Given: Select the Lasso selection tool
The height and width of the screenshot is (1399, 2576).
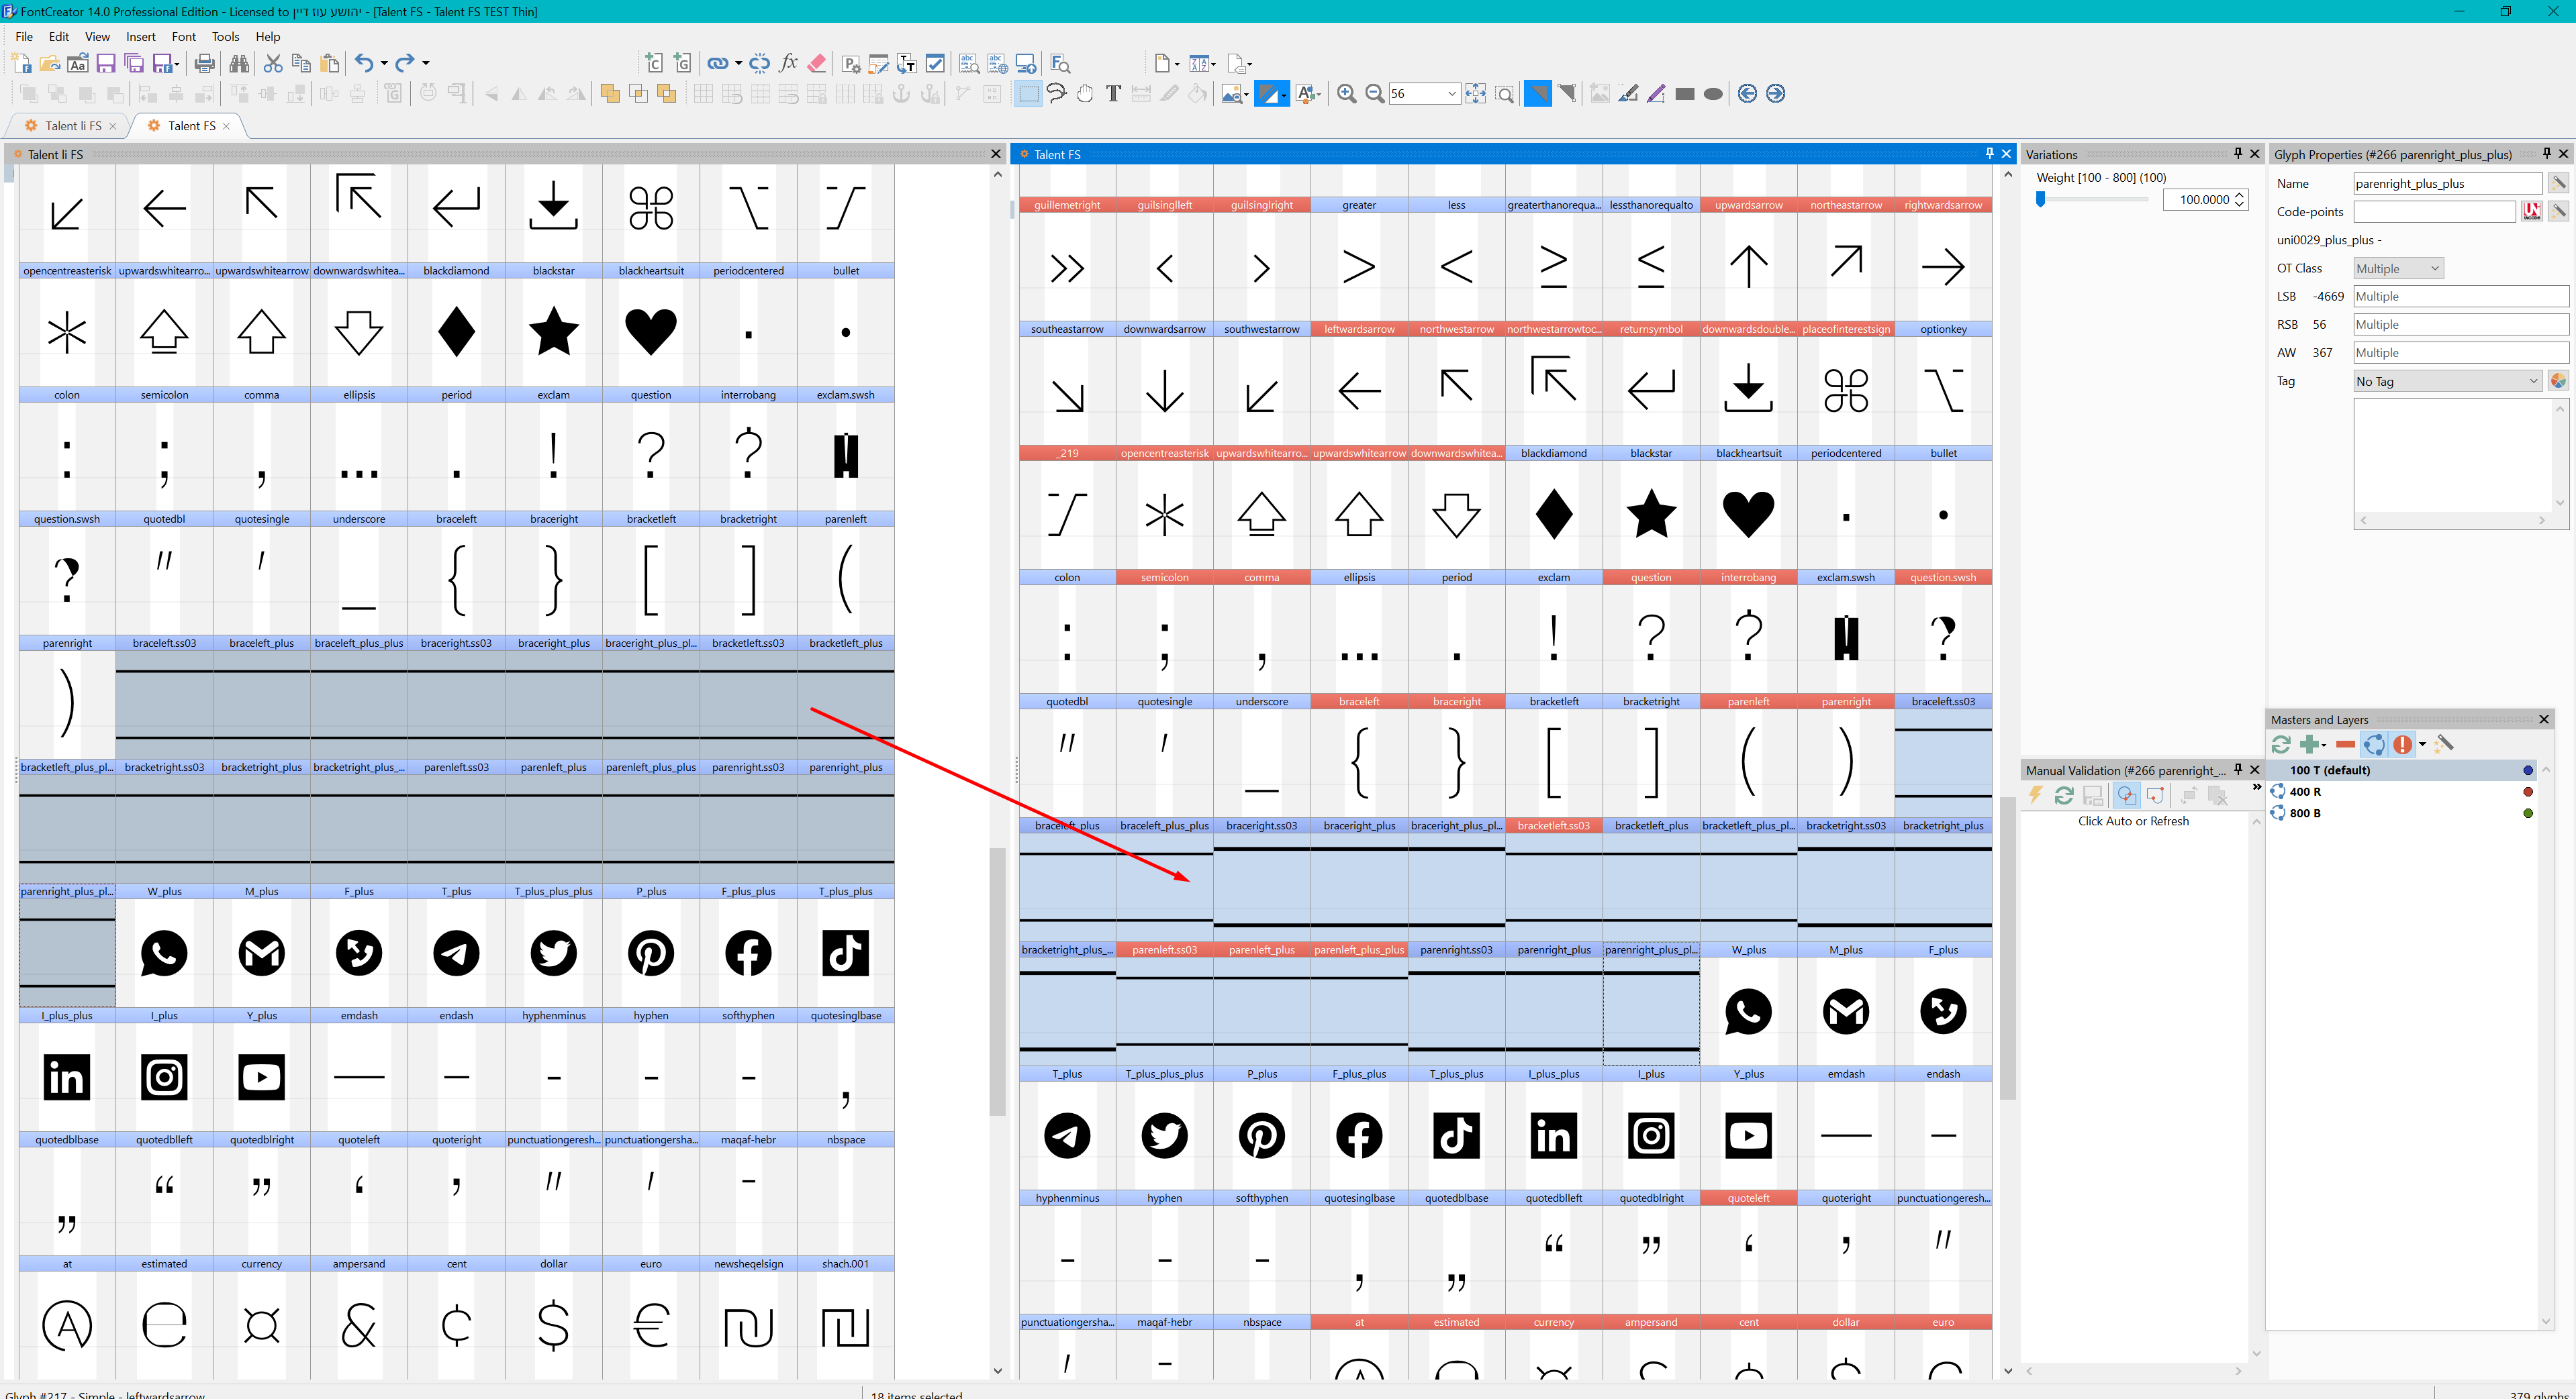Looking at the screenshot, I should click(1057, 94).
